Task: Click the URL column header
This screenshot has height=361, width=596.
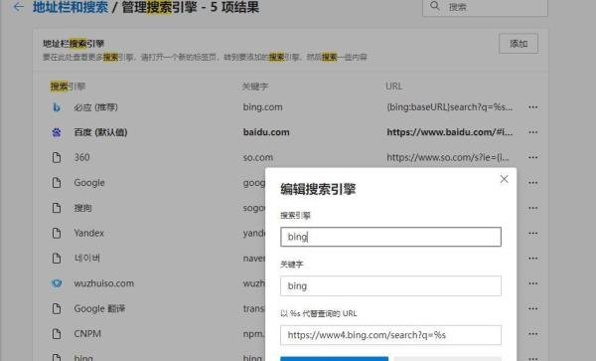Action: pos(393,87)
